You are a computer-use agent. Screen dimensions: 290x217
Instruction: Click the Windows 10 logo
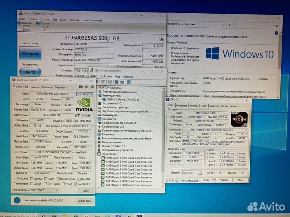point(240,54)
